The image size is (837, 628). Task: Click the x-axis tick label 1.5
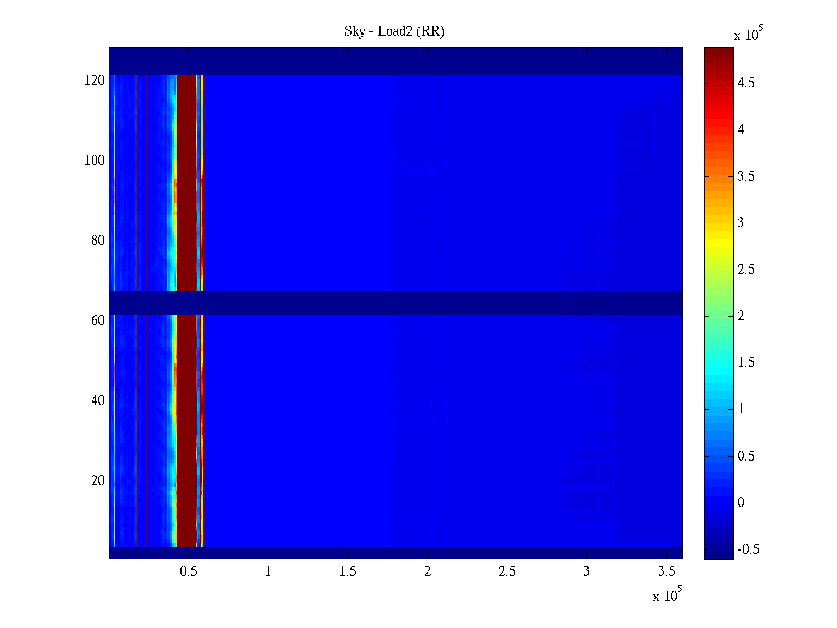pyautogui.click(x=347, y=571)
